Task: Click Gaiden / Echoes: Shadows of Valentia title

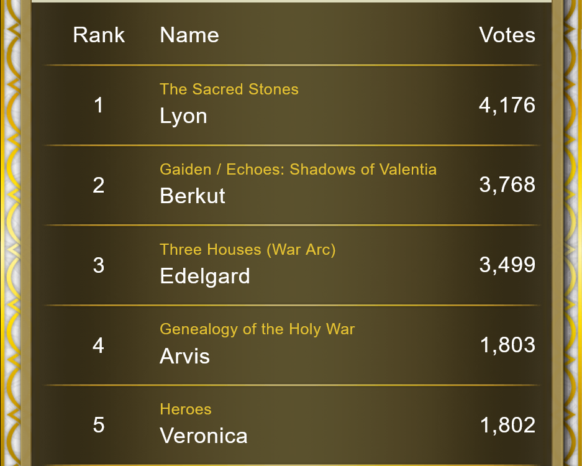Action: point(298,170)
